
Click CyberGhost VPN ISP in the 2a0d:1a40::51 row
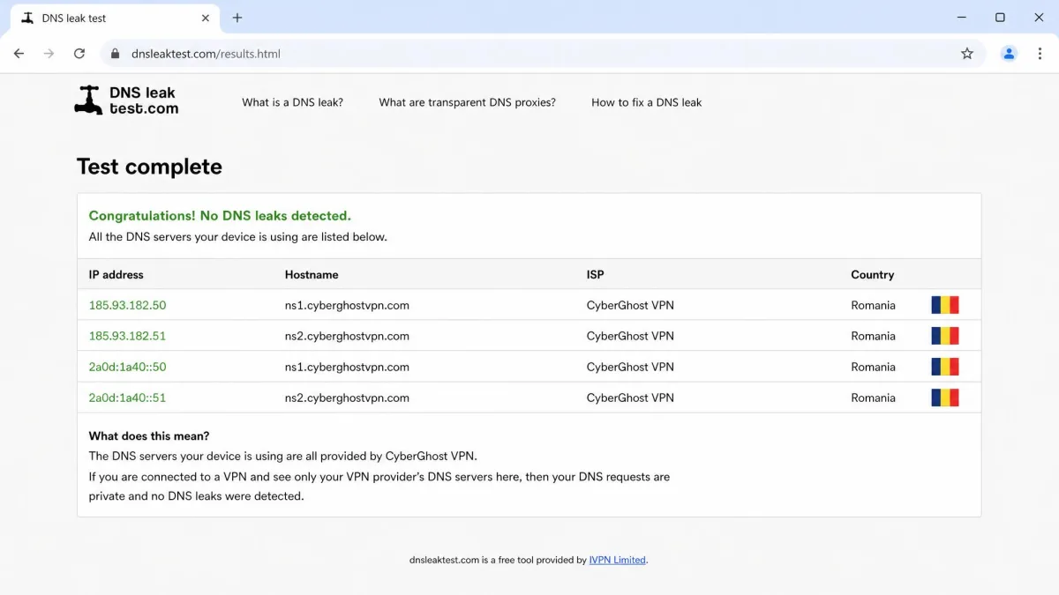tap(630, 398)
